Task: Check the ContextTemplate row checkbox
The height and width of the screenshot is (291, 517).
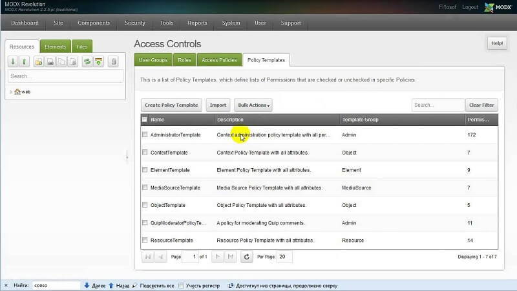Action: coord(145,153)
